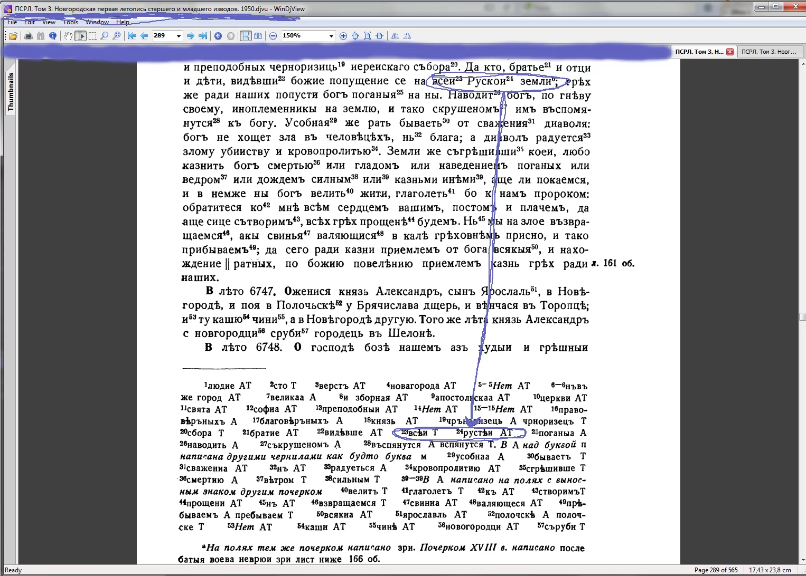The height and width of the screenshot is (576, 806).
Task: Open the Edit menu
Action: coord(30,22)
